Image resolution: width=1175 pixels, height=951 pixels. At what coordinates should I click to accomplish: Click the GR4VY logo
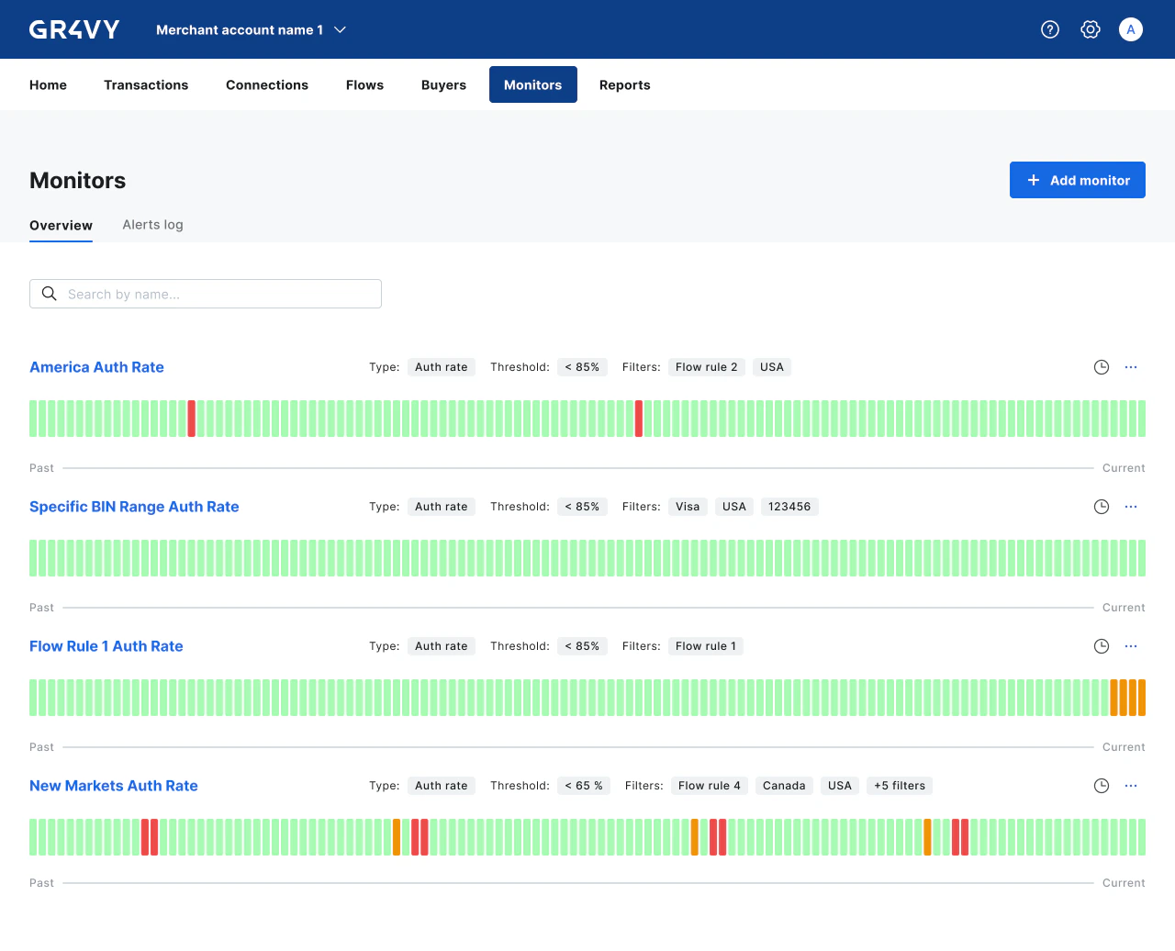(74, 29)
